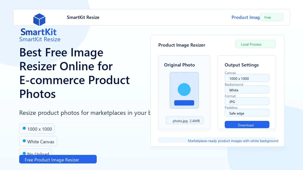Open the Background White field
This screenshot has height=170, width=303.
point(247,90)
